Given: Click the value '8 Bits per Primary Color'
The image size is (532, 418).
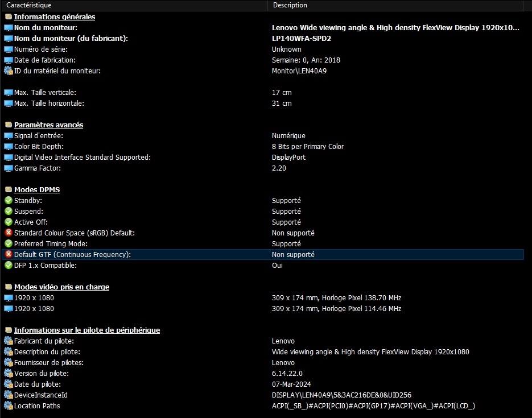Looking at the screenshot, I should click(308, 147).
